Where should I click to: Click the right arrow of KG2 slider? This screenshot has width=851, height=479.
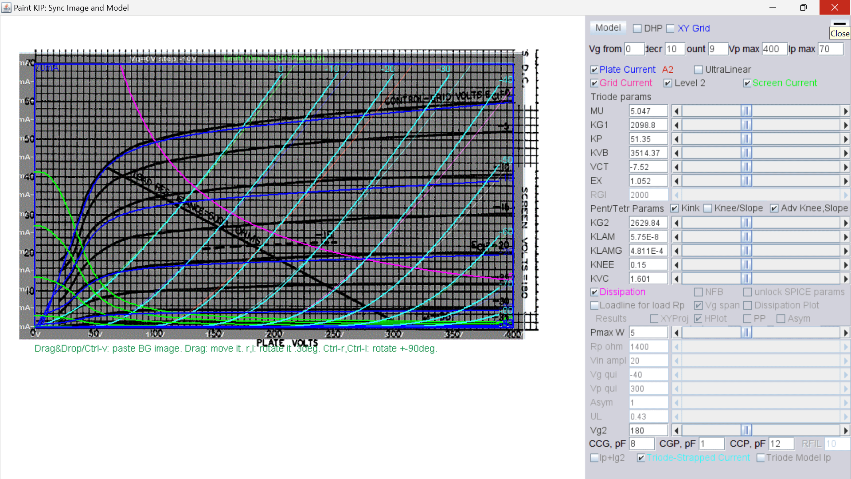(845, 223)
